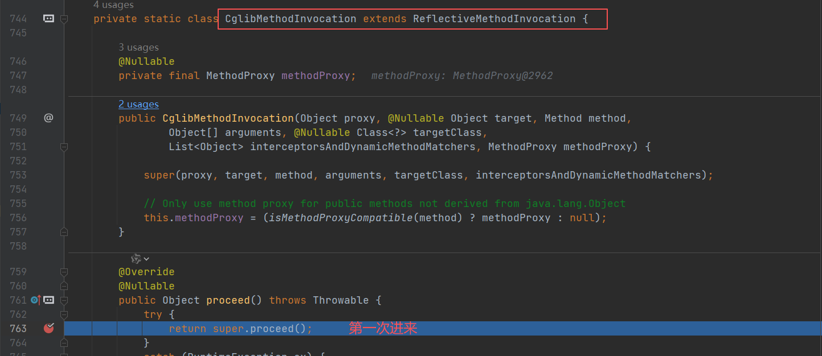This screenshot has width=822, height=356.
Task: Click the gutter icon on line 744
Action: tap(49, 19)
